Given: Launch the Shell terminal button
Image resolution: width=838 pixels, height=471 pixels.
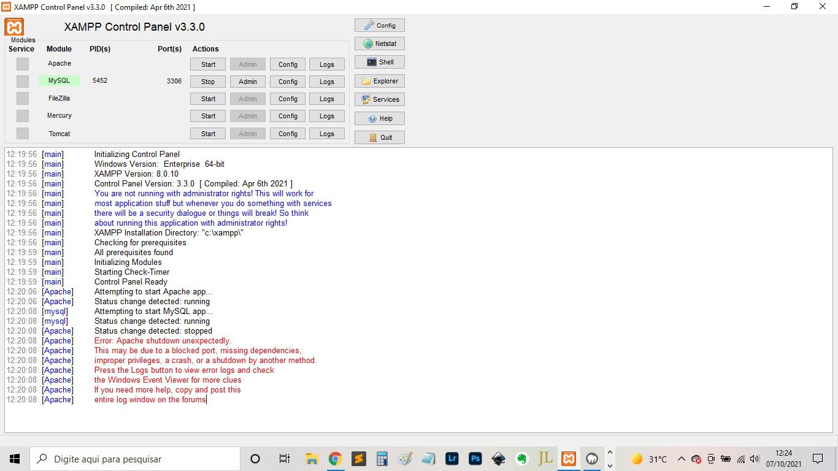Looking at the screenshot, I should pos(380,62).
